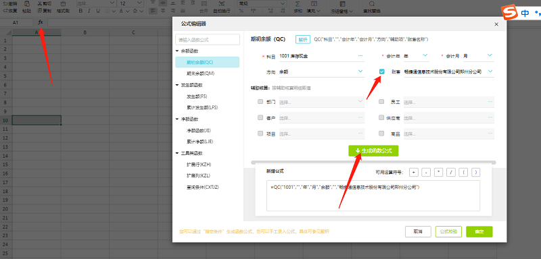Toggle underline formatting U
Image resolution: width=541 pixels, height=259 pixels.
pos(98,11)
